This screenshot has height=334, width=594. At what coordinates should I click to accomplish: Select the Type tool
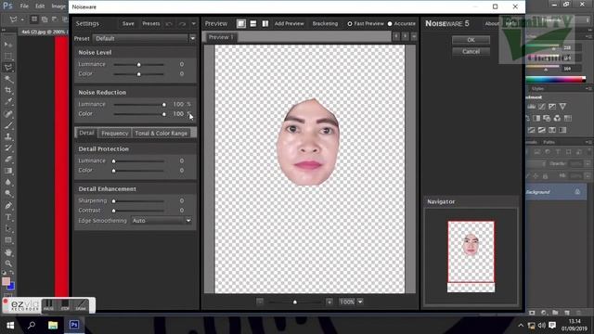point(8,217)
